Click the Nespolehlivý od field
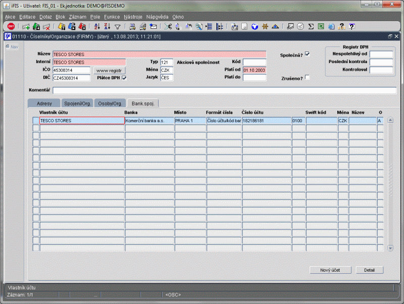The image size is (404, 304). coord(381,54)
